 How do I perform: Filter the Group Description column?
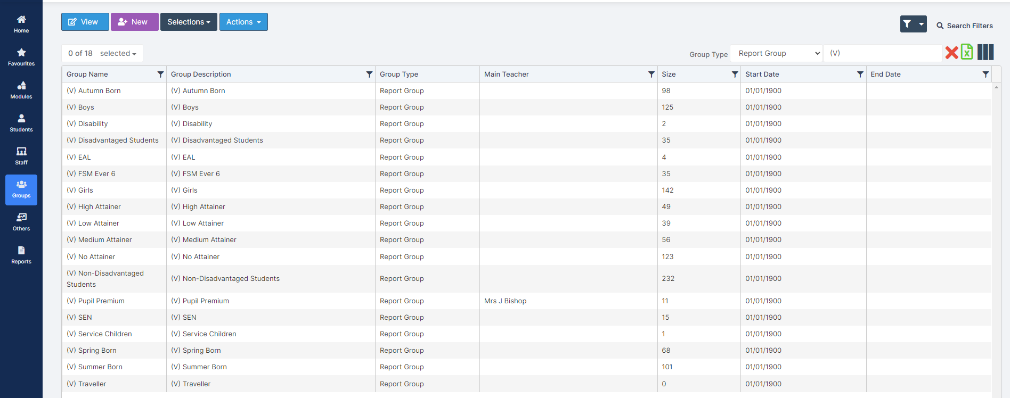(x=369, y=74)
